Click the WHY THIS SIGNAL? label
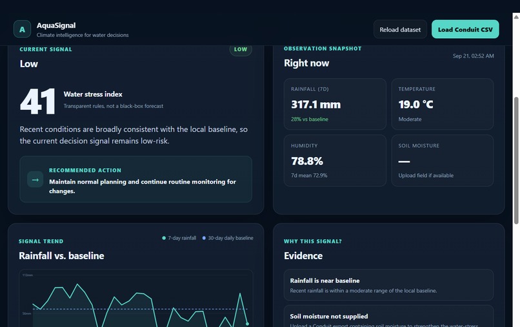 (x=313, y=241)
